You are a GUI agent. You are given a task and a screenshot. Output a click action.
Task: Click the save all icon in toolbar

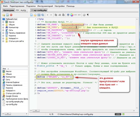pos(43,15)
